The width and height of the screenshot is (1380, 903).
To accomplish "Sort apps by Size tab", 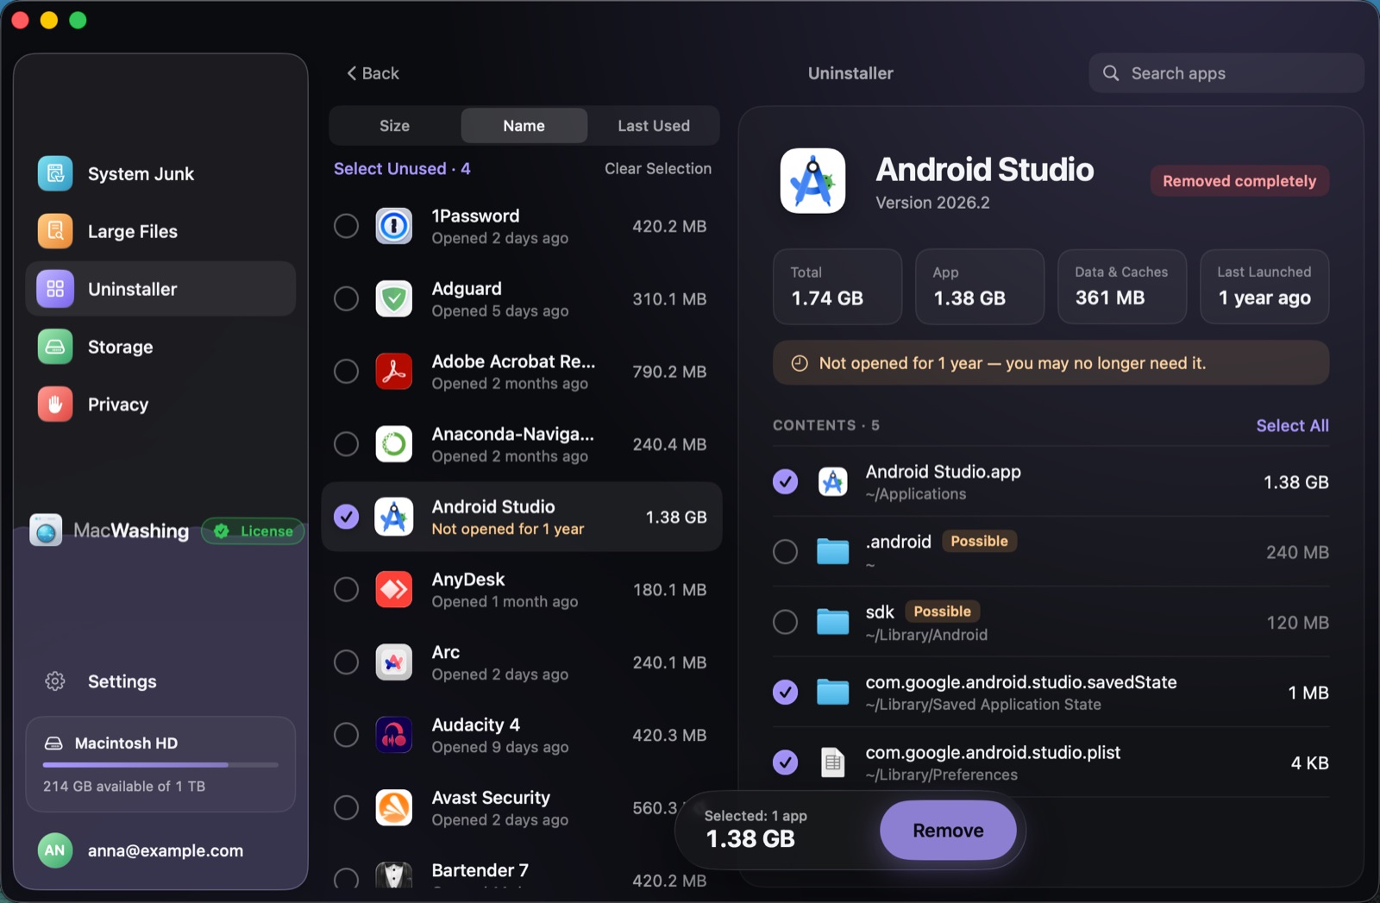I will pos(395,126).
